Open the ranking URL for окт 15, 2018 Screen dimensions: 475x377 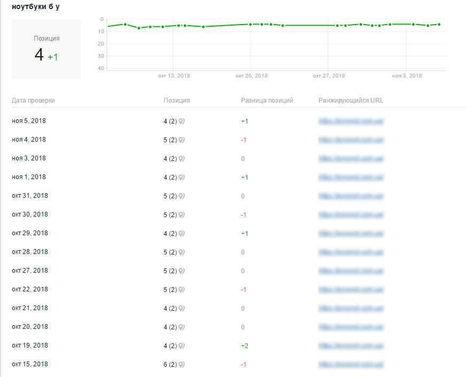351,365
